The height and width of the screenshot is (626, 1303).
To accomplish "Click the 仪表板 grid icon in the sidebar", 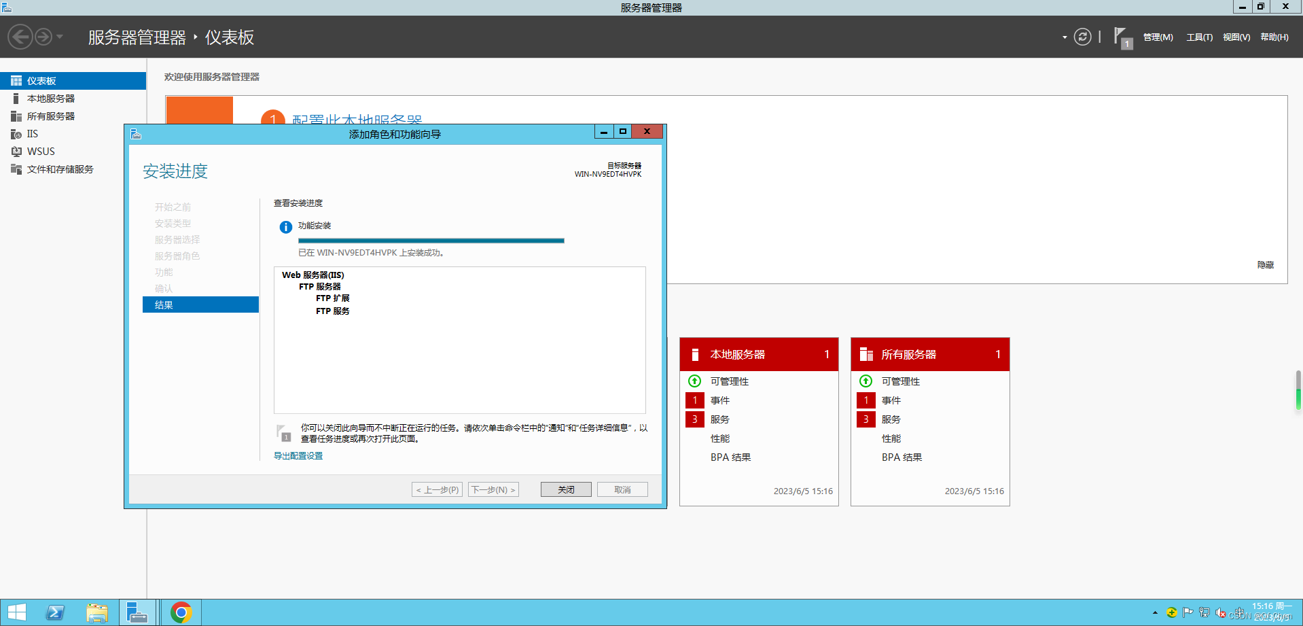I will 16,81.
